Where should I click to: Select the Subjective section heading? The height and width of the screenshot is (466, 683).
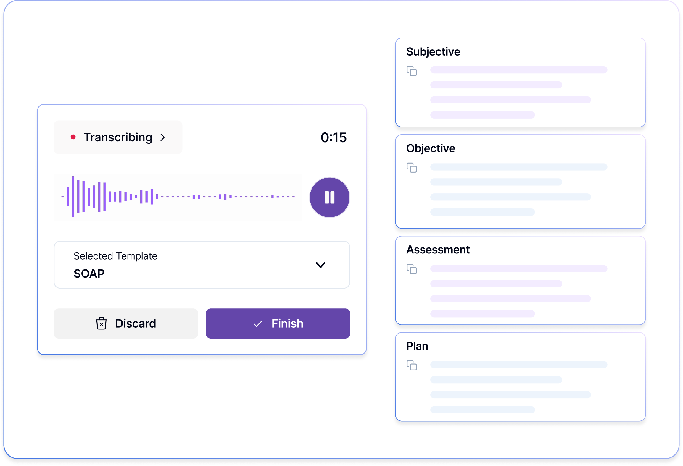pos(433,52)
